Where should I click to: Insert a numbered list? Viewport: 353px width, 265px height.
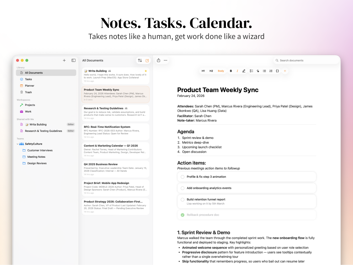pyautogui.click(x=271, y=71)
